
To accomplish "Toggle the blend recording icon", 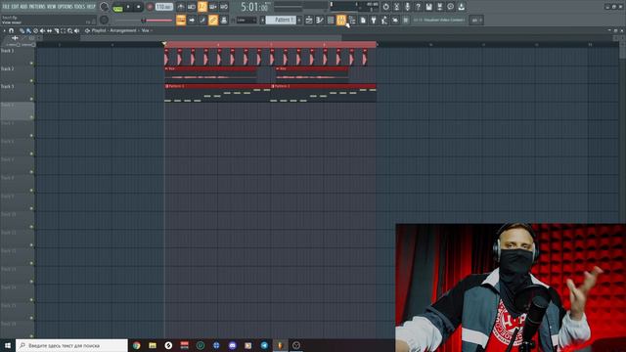I will tap(213, 7).
